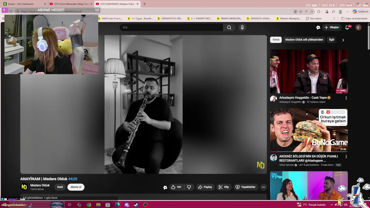Click the Katıl join button
This screenshot has width=370, height=208.
(x=60, y=187)
